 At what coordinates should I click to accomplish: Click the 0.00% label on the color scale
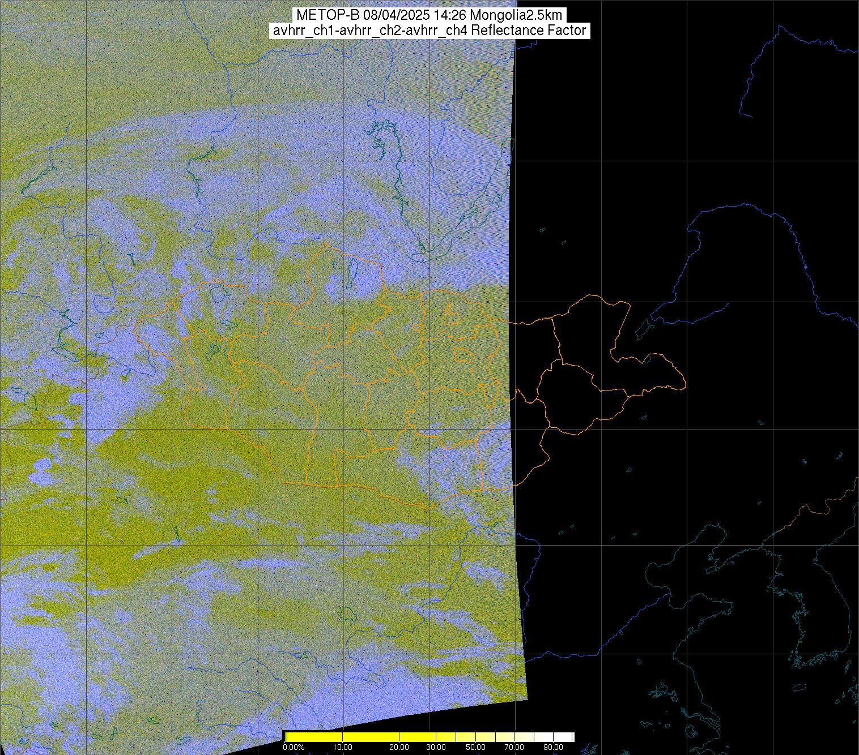[293, 748]
